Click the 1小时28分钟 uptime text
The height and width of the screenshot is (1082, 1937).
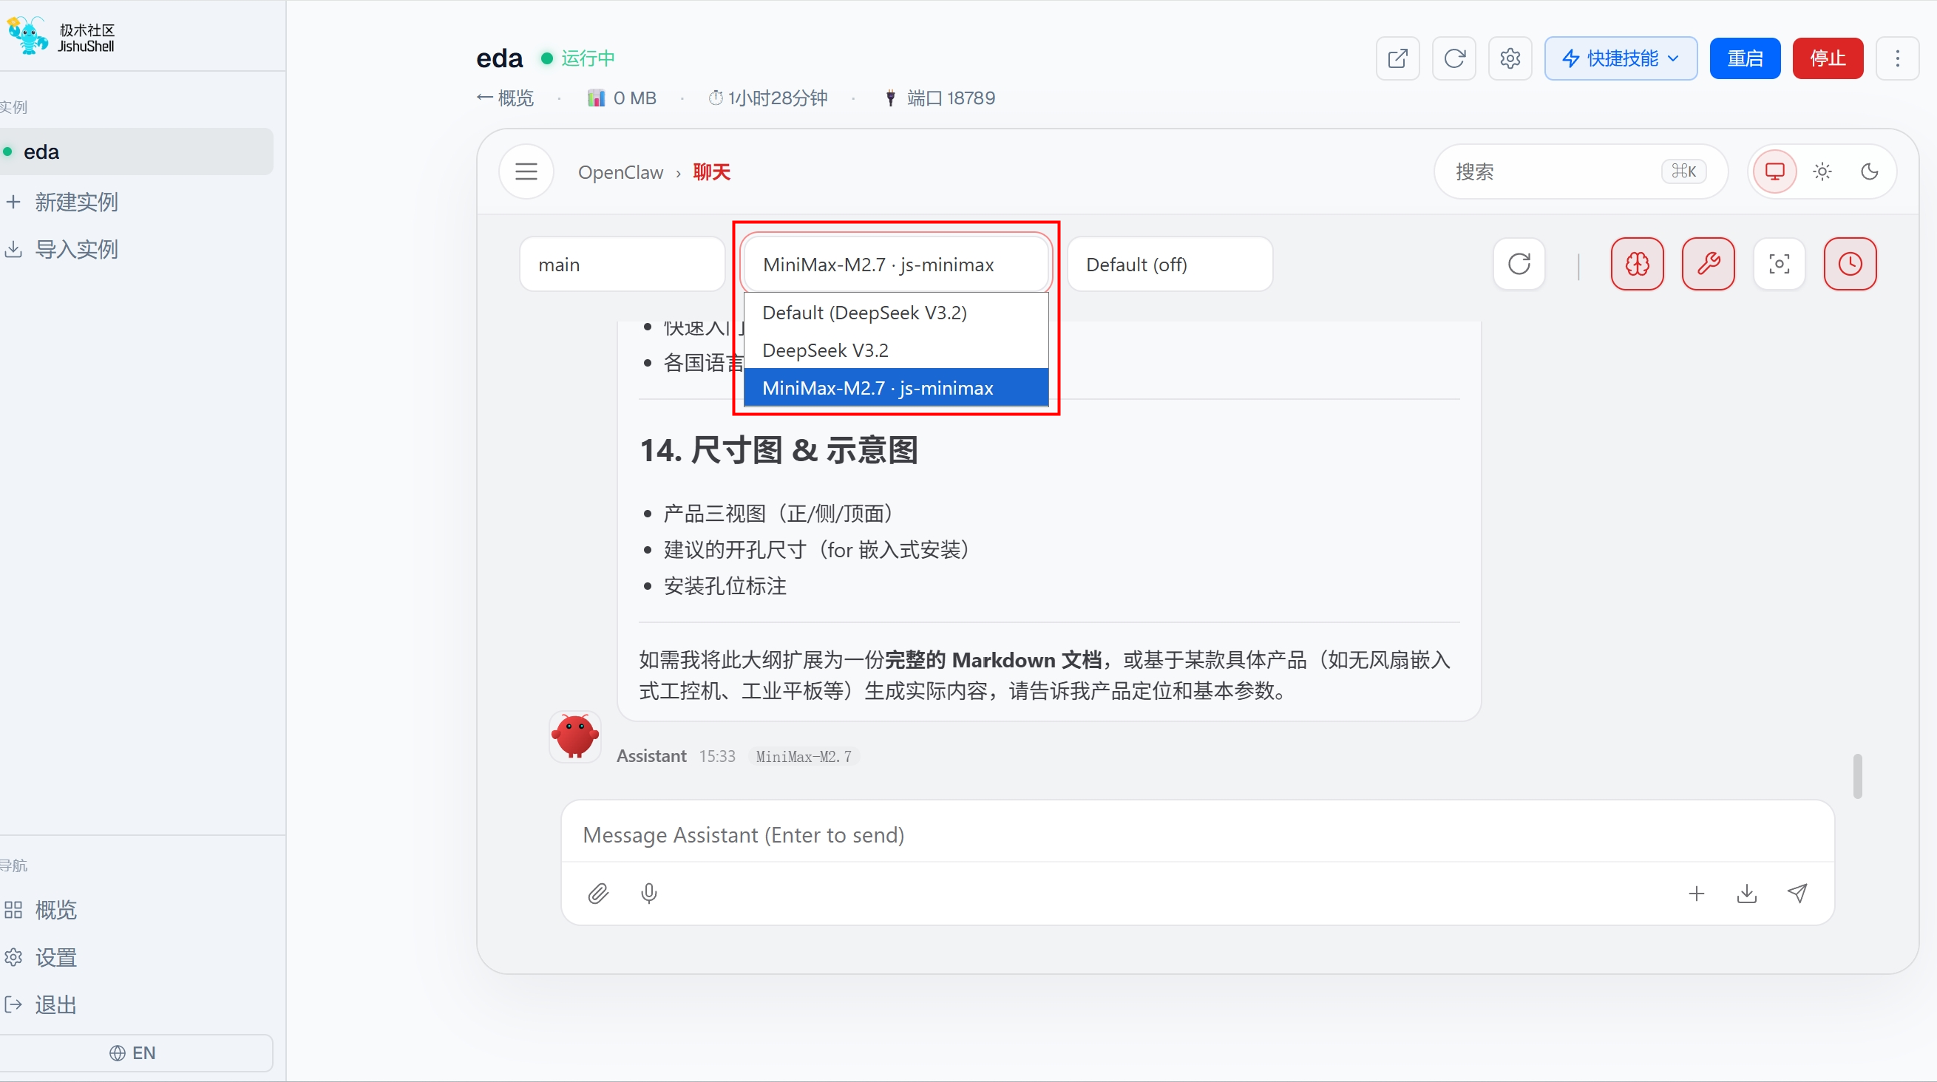point(767,98)
